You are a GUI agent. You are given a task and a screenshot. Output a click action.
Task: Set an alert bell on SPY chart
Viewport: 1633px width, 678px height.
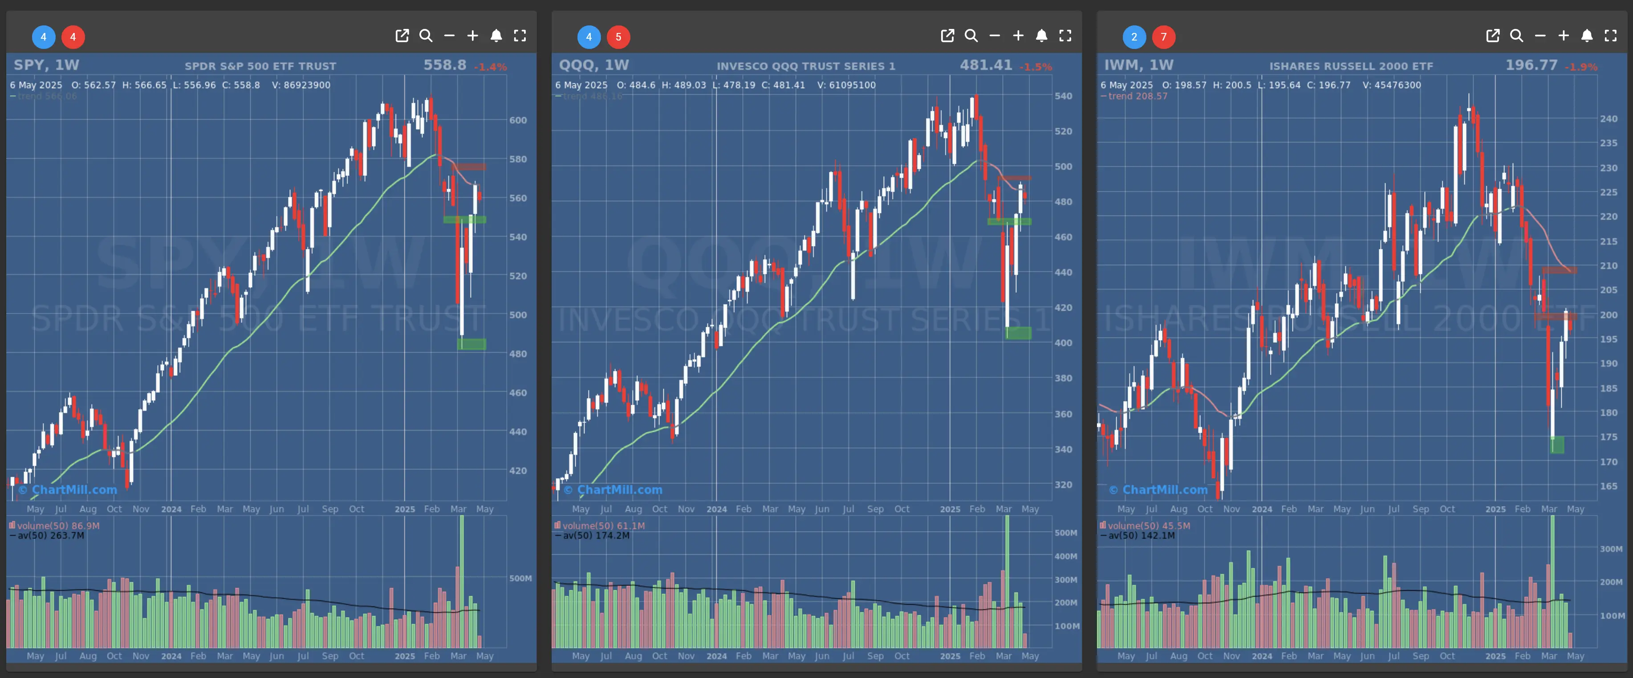(x=496, y=36)
